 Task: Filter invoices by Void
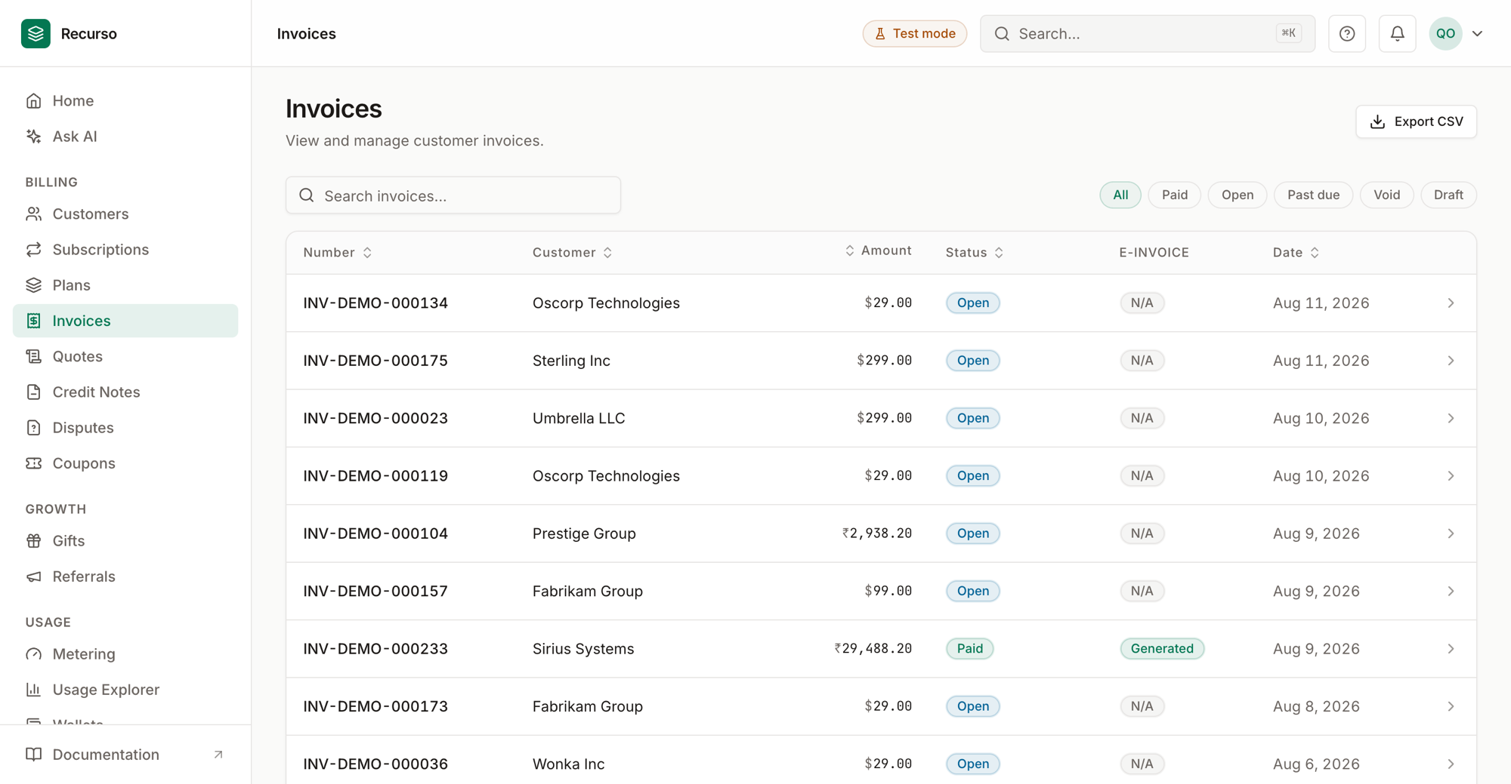tap(1386, 195)
